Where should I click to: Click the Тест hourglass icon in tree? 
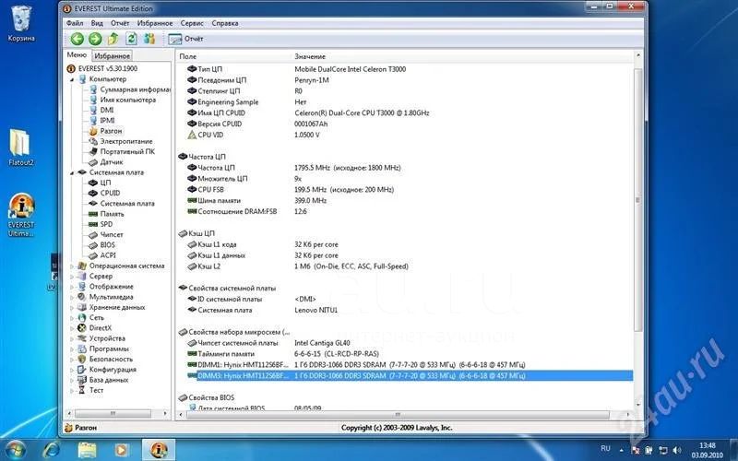tap(82, 390)
